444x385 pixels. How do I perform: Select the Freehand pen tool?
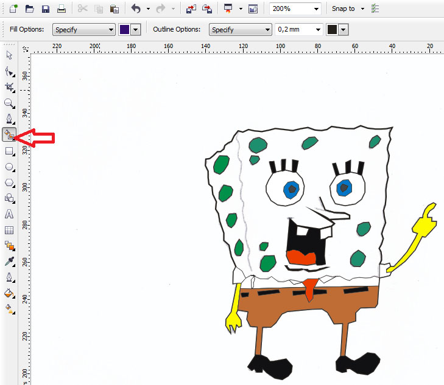(x=10, y=119)
